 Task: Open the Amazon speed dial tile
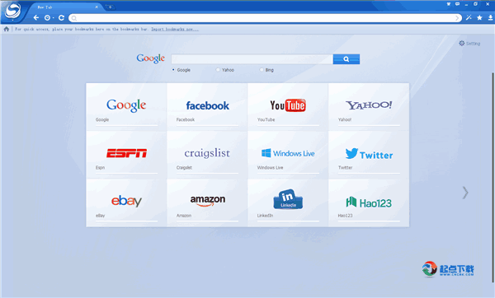click(207, 203)
